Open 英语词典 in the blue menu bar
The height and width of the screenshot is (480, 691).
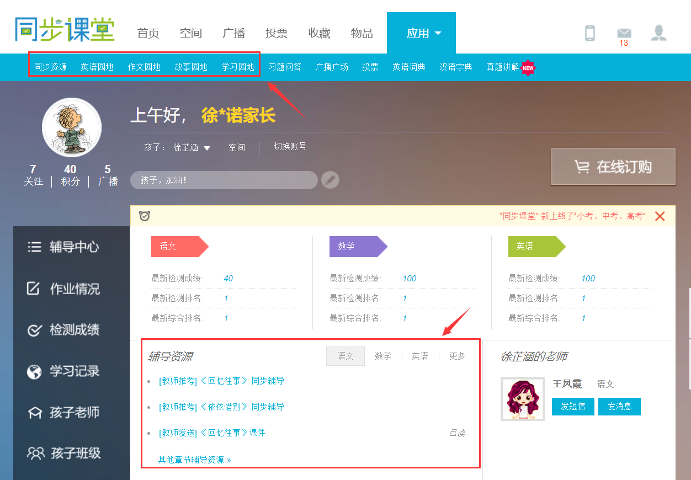pos(408,67)
